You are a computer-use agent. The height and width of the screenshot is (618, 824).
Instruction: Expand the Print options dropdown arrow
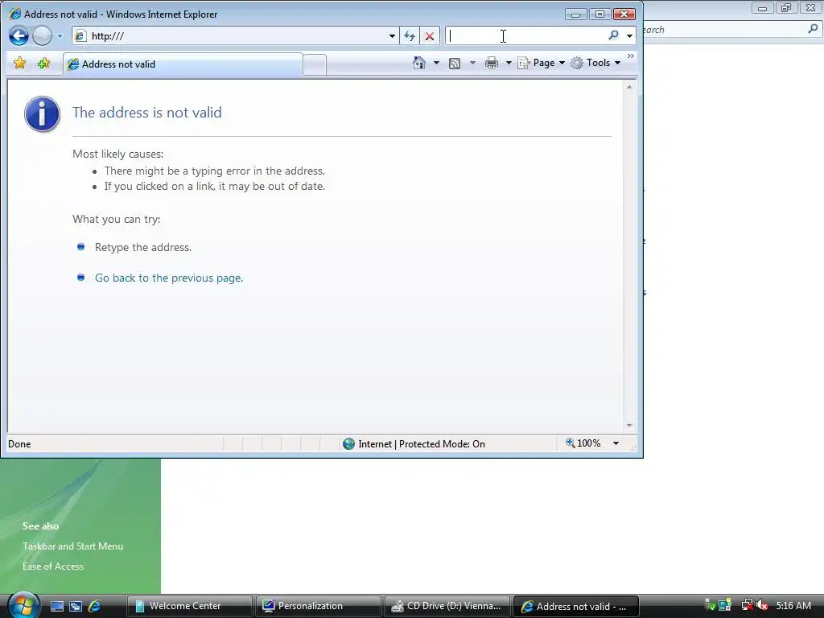[509, 63]
